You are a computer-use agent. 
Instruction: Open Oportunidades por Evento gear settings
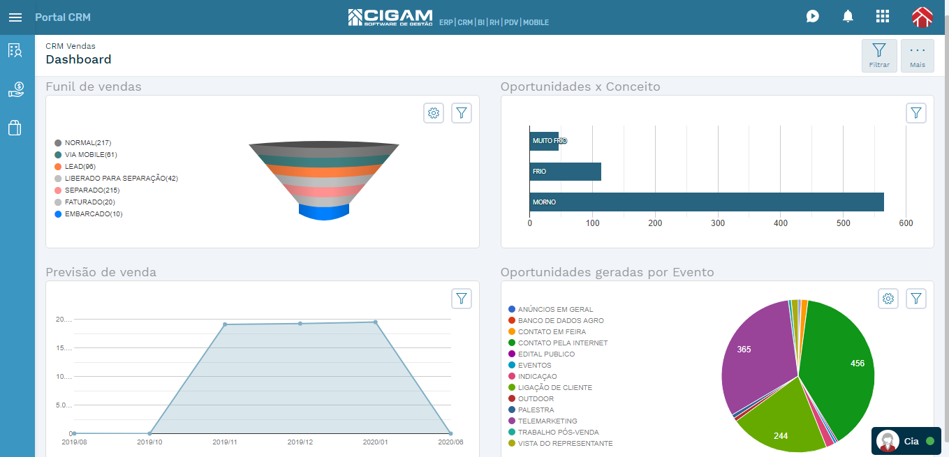coord(888,299)
